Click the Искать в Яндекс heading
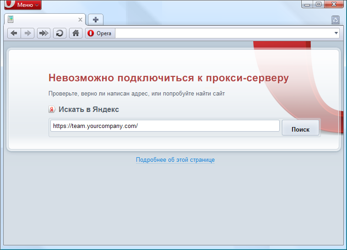The image size is (347, 250). click(89, 109)
